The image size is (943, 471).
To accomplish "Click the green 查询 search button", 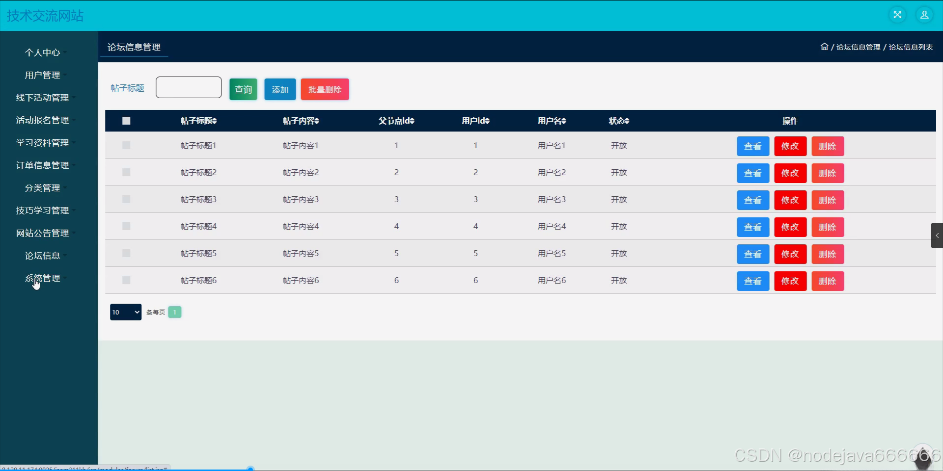I will click(x=243, y=89).
